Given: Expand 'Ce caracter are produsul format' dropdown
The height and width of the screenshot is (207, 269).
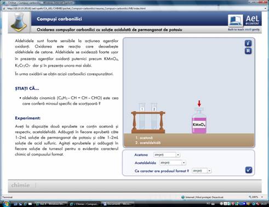Looking at the screenshot, I should [x=202, y=171].
